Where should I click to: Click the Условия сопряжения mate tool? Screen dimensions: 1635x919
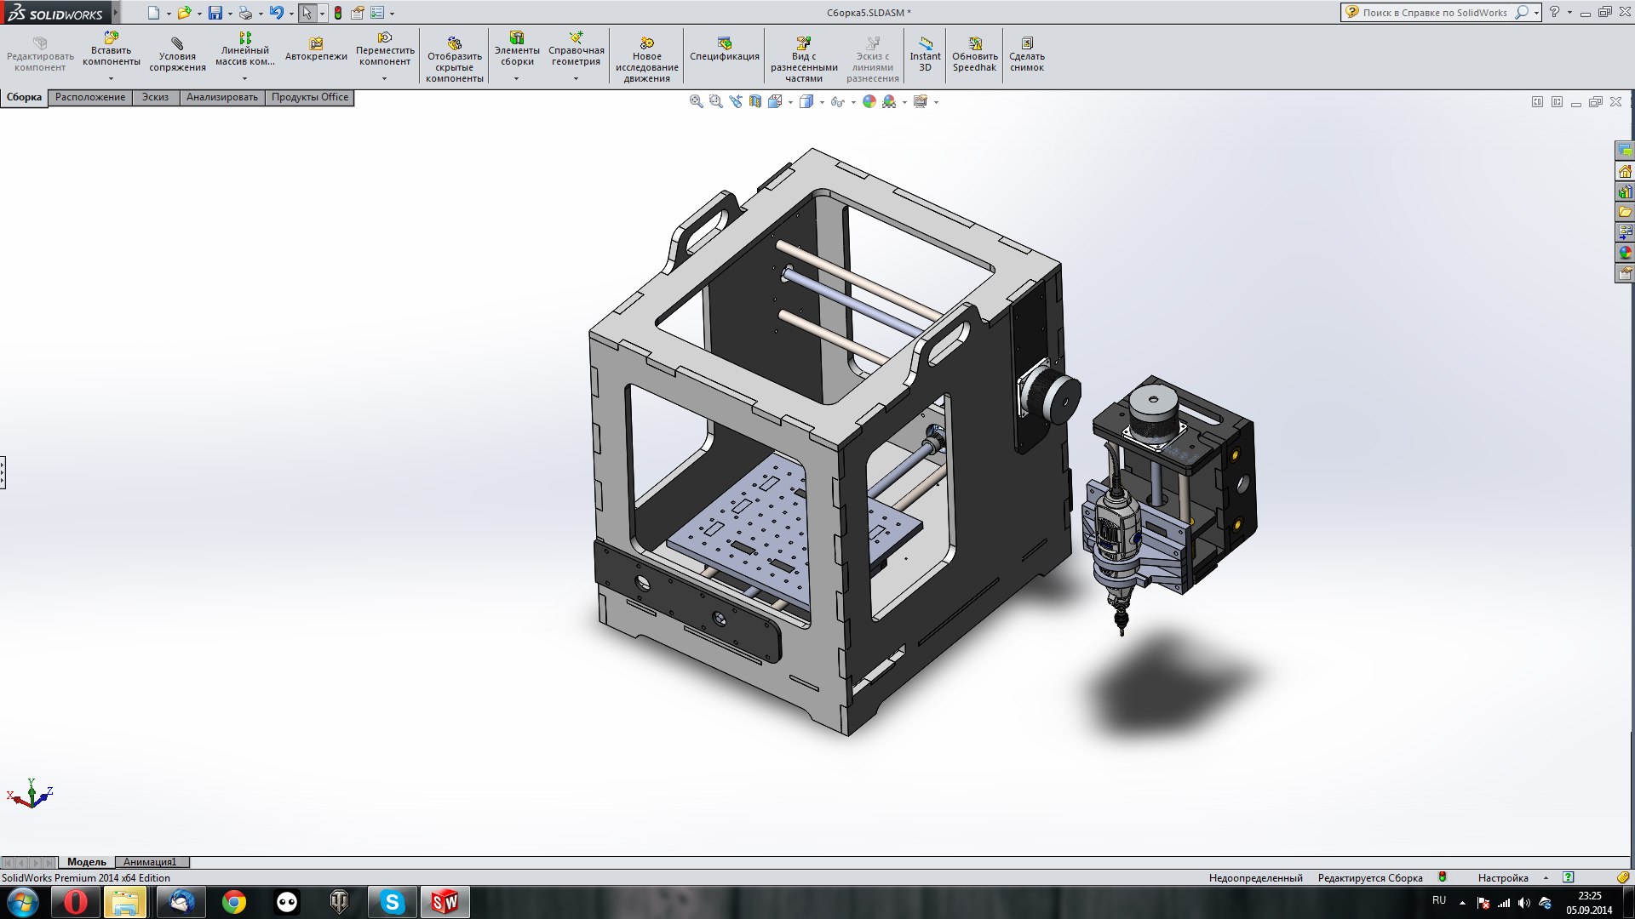177,54
